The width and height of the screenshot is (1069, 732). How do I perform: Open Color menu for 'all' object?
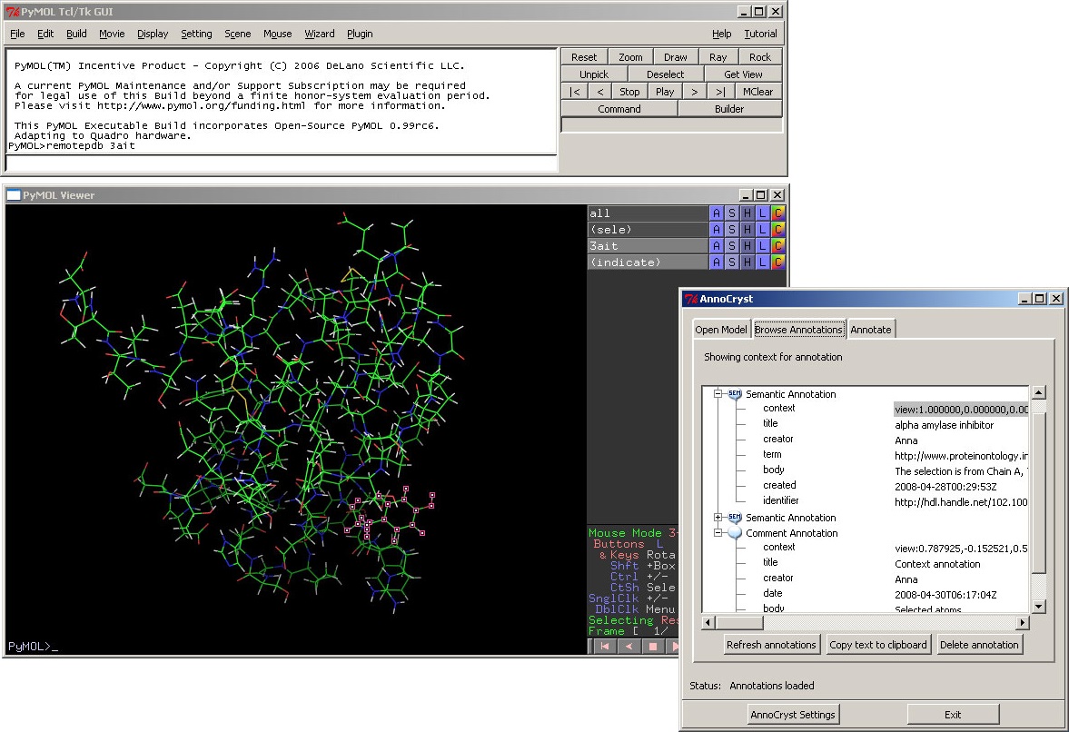point(777,213)
